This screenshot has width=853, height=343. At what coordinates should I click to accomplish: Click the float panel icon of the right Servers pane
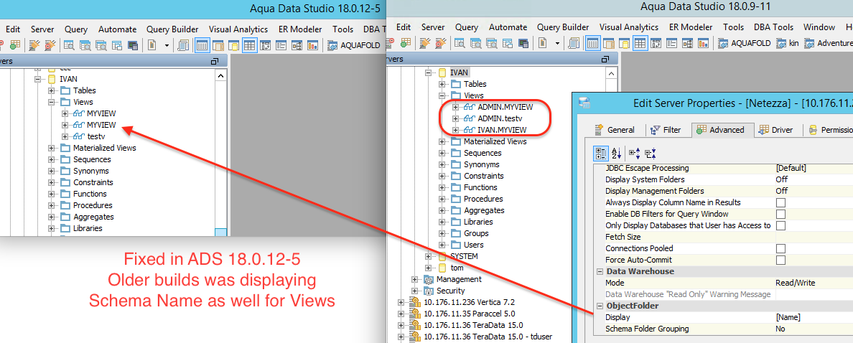coord(605,59)
